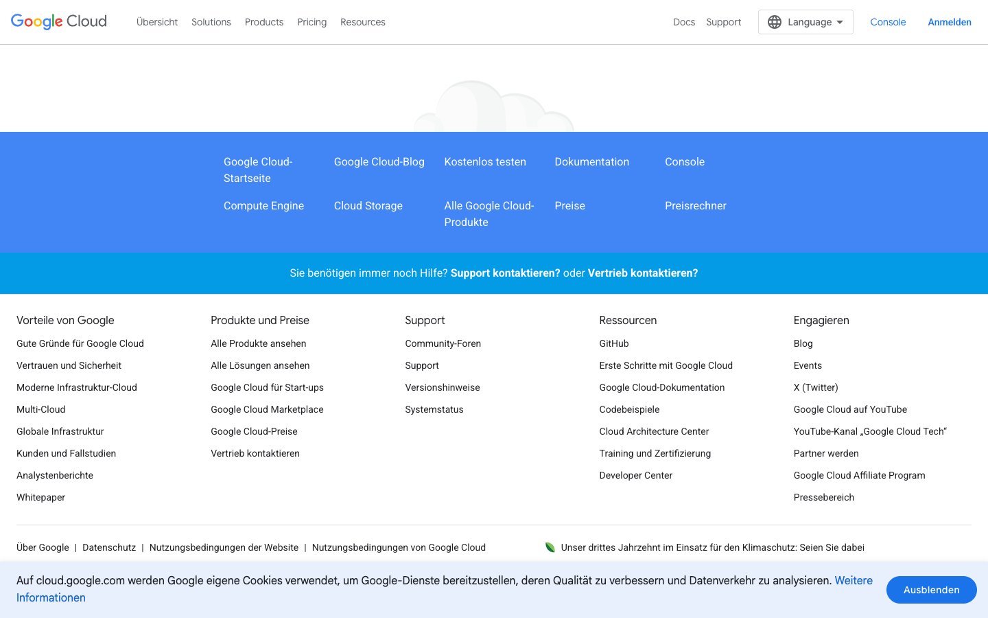The width and height of the screenshot is (988, 618).
Task: Open the Preisrechner link
Action: pyautogui.click(x=695, y=206)
